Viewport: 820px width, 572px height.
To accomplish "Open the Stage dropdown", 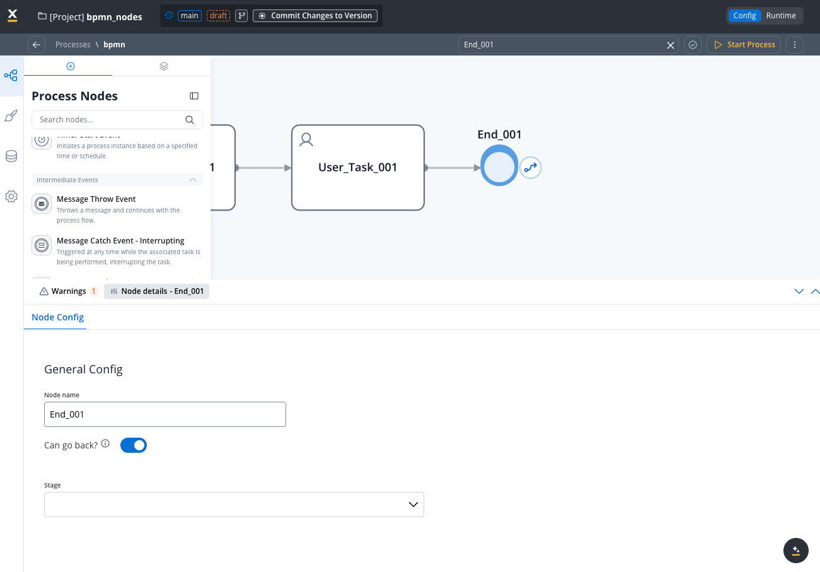I will tap(234, 505).
